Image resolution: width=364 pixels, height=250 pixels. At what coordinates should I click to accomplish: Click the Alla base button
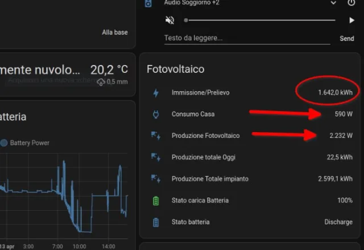[114, 32]
